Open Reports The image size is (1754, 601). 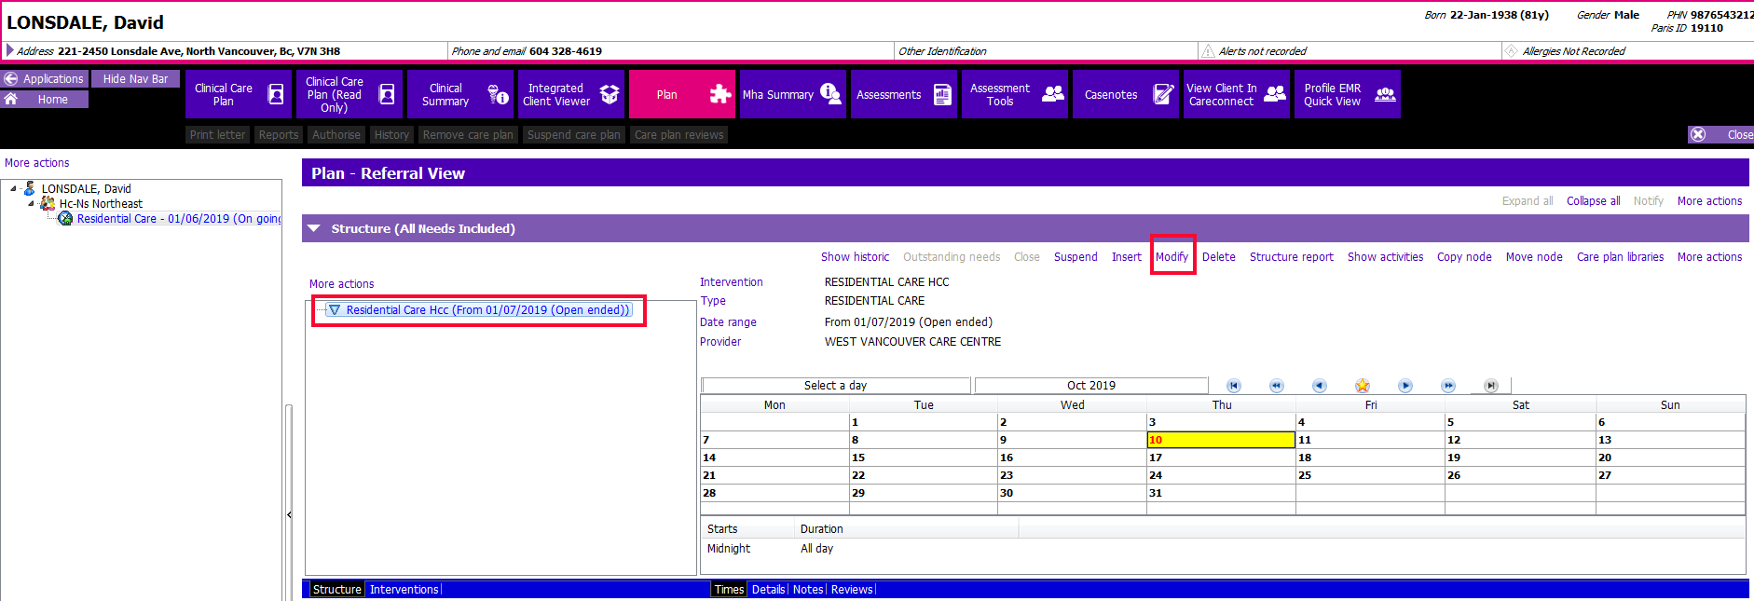tap(279, 135)
